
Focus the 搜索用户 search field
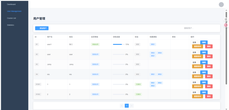200,28
